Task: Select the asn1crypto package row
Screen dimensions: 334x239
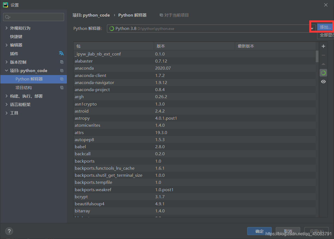Action: coord(195,104)
